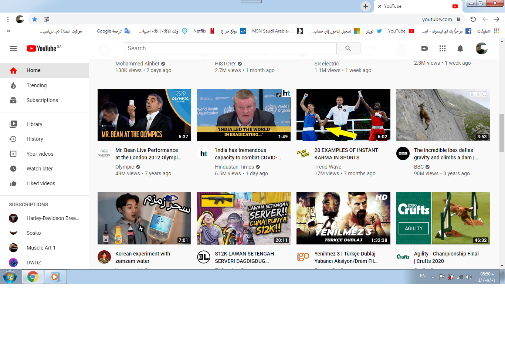505x352 pixels.
Task: Click the Olympic channel avatar
Action: [x=104, y=153]
